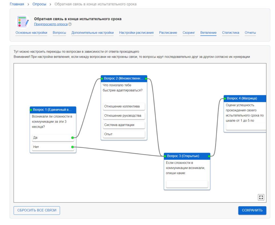The image size is (275, 225).
Task: Click the СБРОСИТЬ ВСЕ СВЯЗИ button
Action: [37, 210]
